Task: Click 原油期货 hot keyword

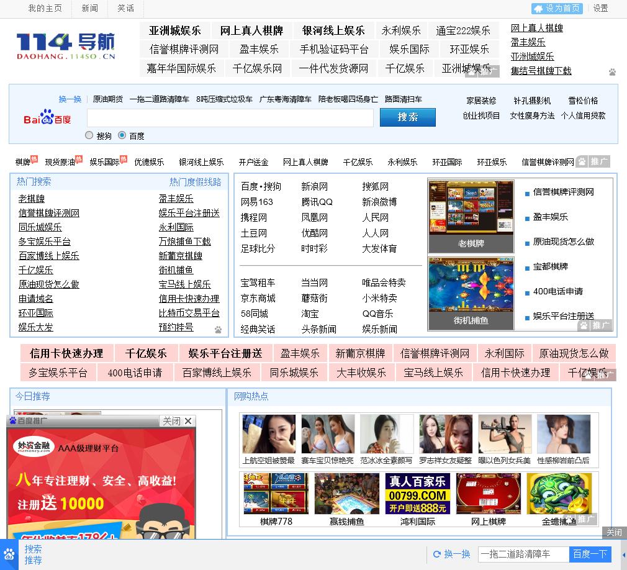Action: (107, 99)
